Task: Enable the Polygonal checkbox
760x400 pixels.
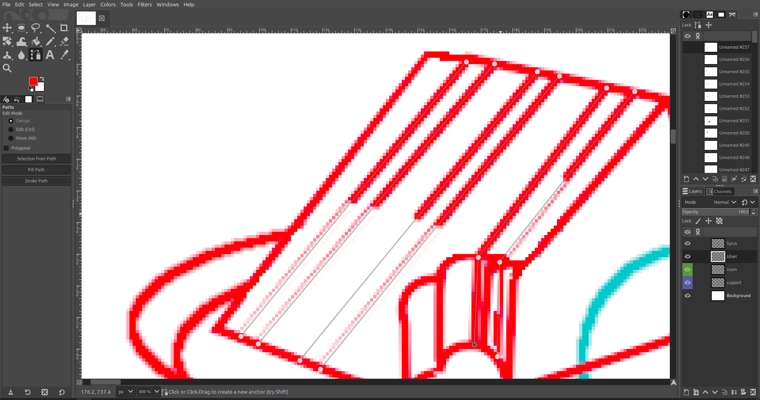Action: 6,148
